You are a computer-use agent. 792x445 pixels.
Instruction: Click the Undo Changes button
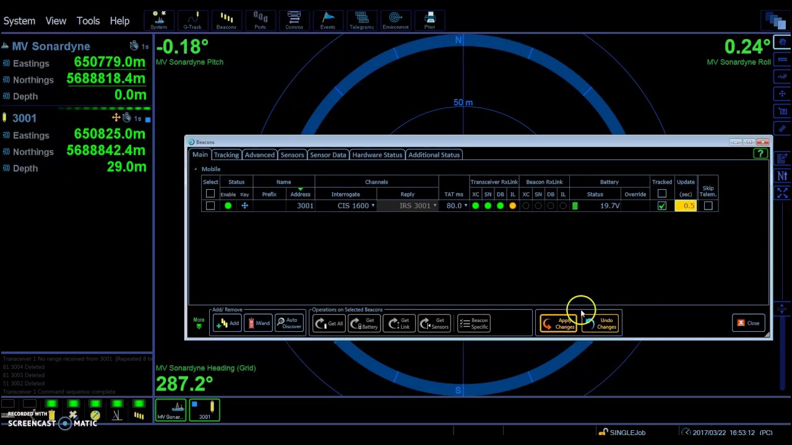601,323
